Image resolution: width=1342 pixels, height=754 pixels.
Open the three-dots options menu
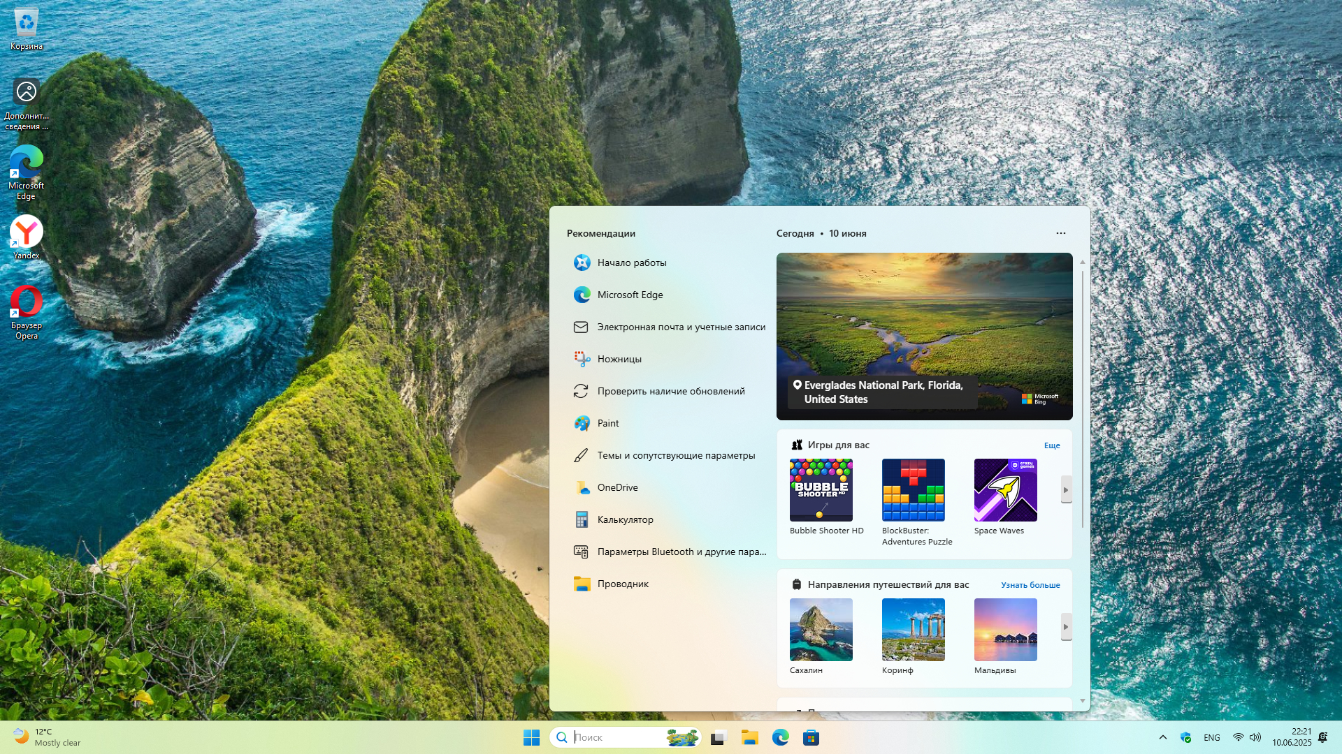click(1060, 233)
